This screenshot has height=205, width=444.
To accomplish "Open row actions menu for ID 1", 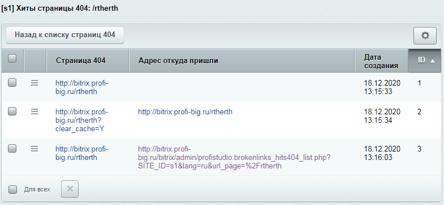I will (x=35, y=83).
